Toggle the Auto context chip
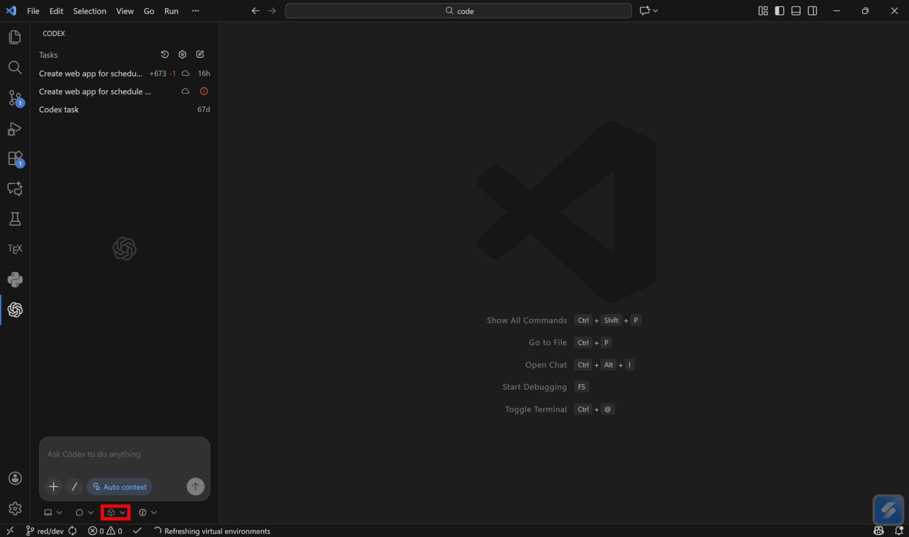 pyautogui.click(x=119, y=487)
